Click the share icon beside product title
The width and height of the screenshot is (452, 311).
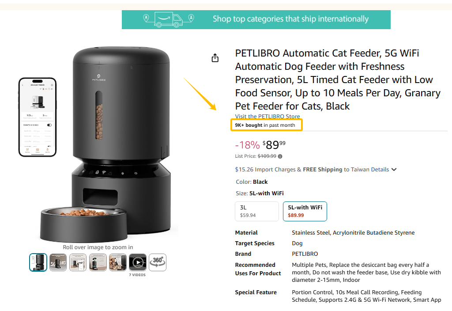coord(215,58)
